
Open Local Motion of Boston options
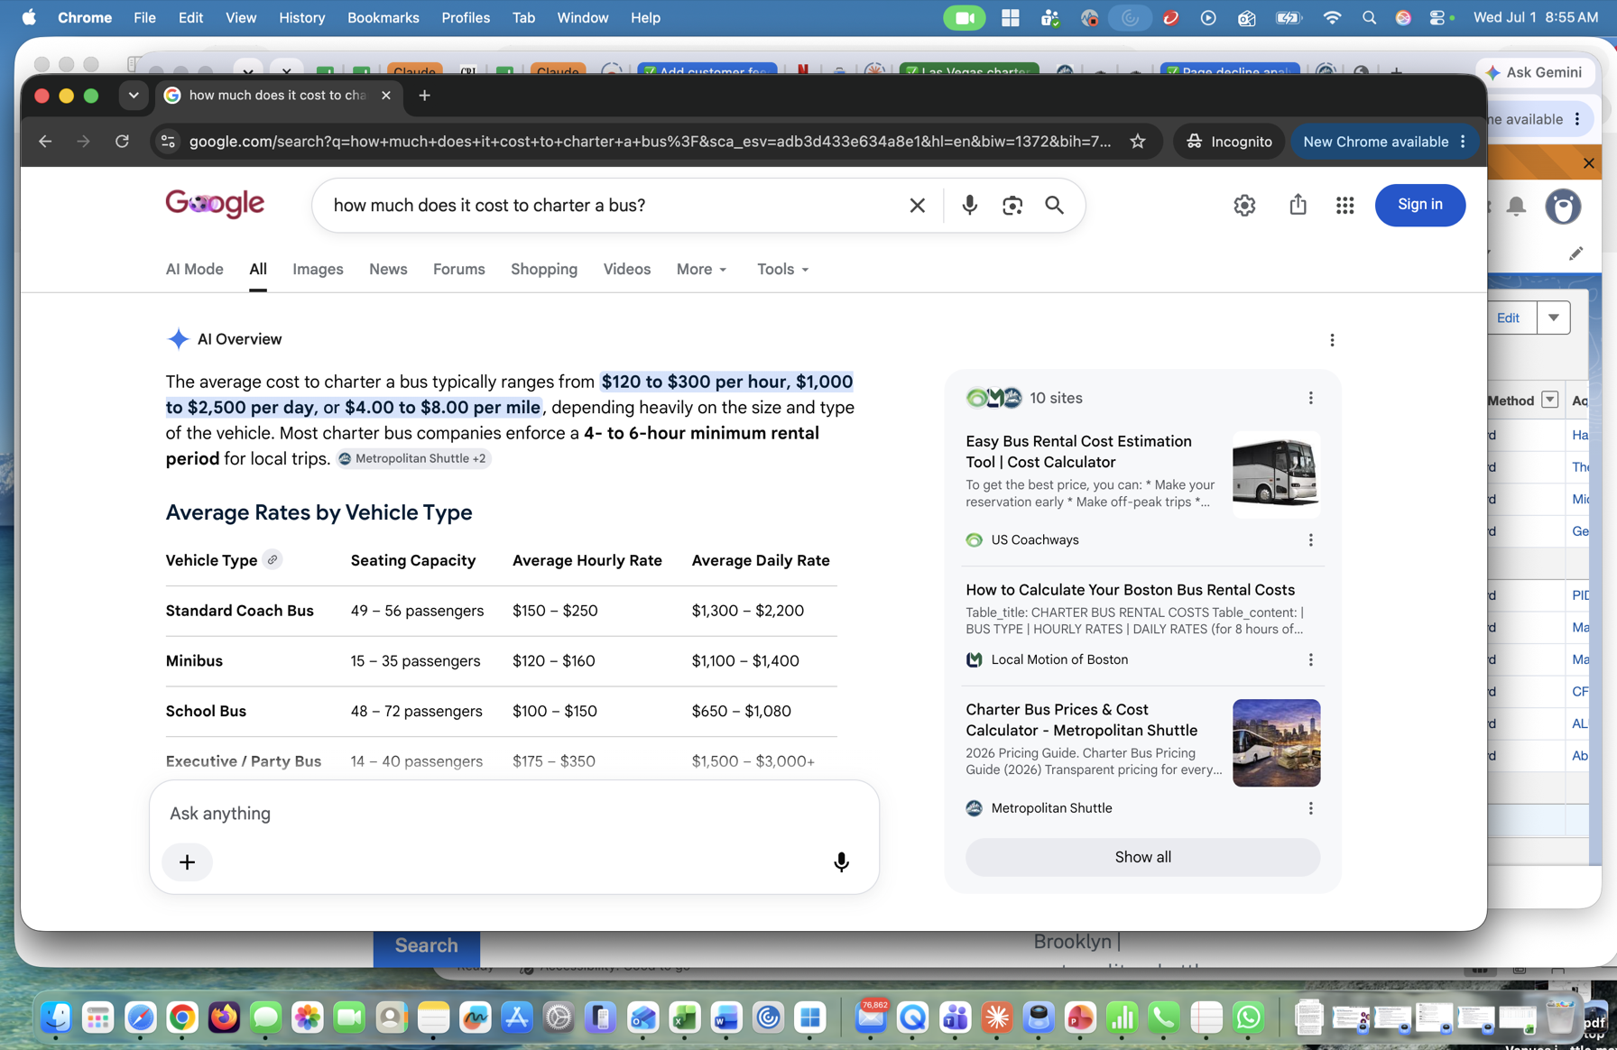point(1311,660)
